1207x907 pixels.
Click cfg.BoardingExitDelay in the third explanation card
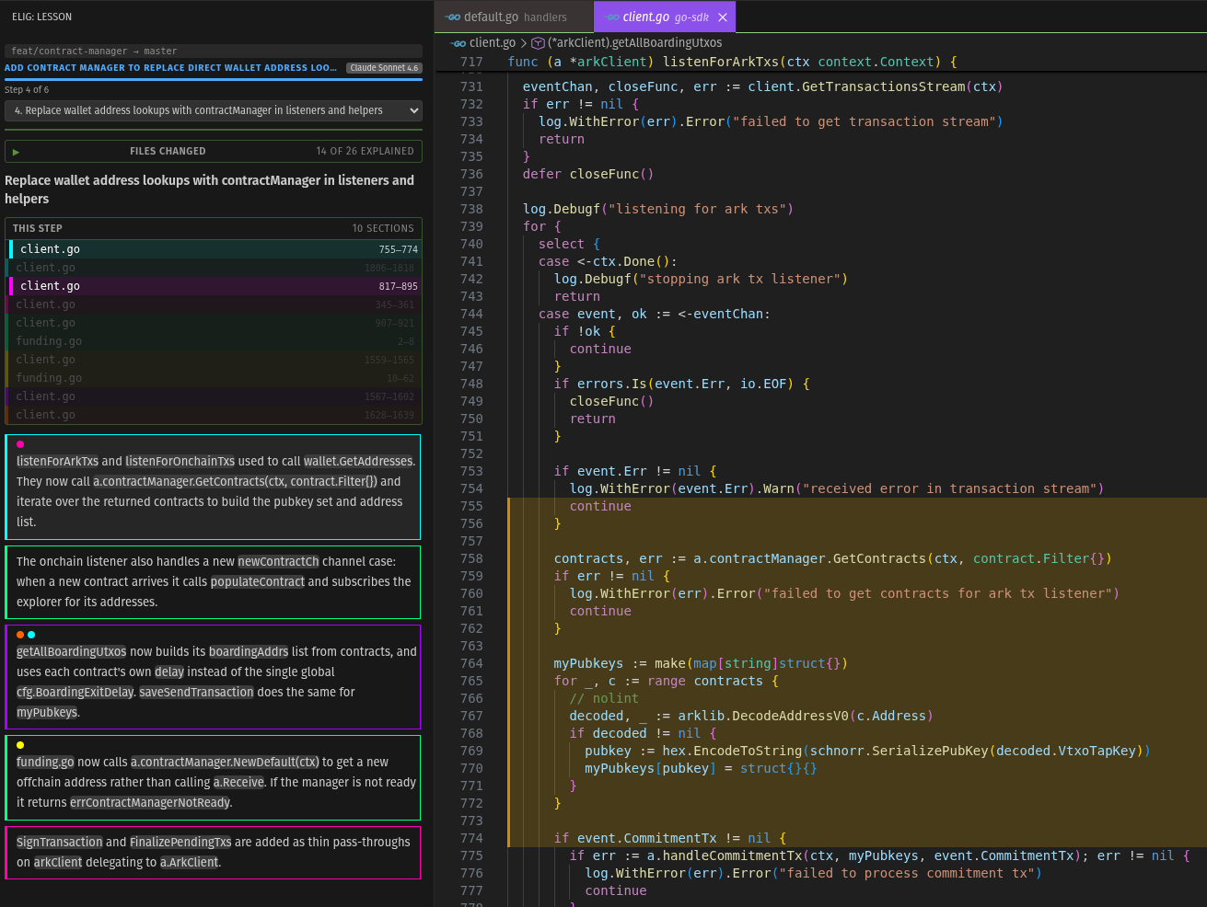coord(75,692)
